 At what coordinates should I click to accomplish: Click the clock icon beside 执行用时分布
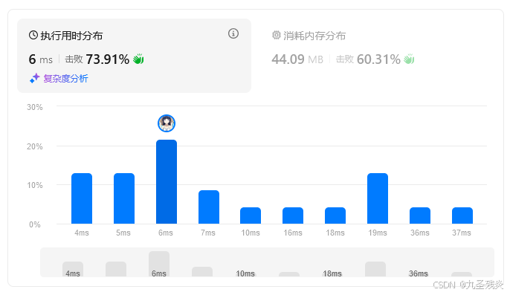tap(33, 35)
